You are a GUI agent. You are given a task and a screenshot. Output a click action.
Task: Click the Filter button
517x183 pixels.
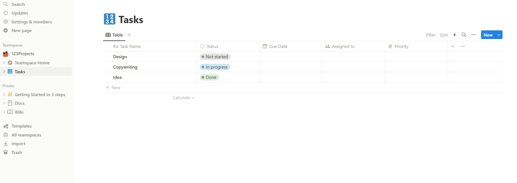431,35
